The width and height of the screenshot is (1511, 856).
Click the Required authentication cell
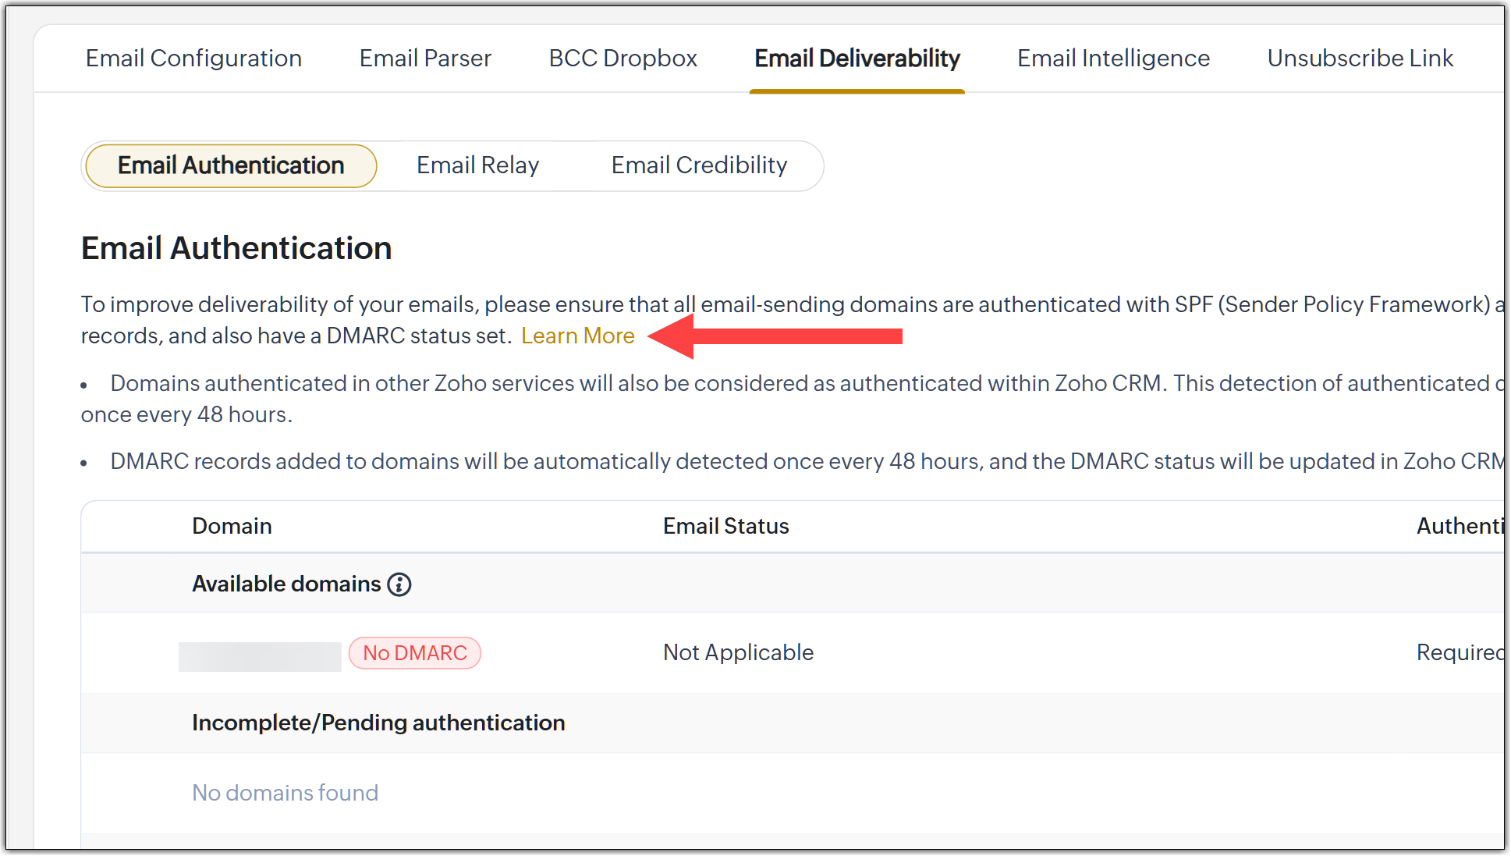[1458, 653]
